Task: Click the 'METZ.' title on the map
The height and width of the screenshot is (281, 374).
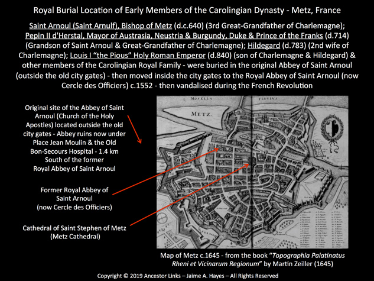Action: coord(201,114)
